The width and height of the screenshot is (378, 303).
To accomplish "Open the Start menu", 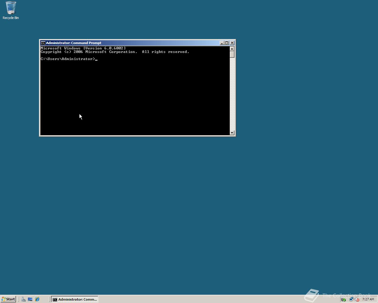I will point(8,299).
